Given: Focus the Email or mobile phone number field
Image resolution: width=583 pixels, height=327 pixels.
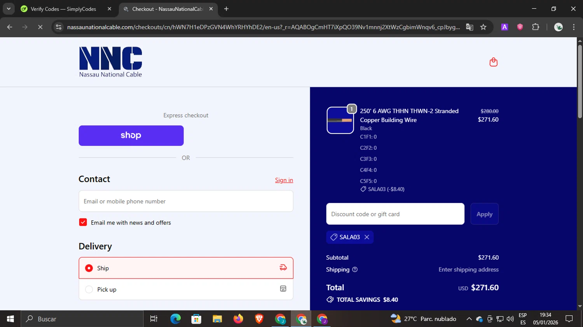Looking at the screenshot, I should click(186, 201).
